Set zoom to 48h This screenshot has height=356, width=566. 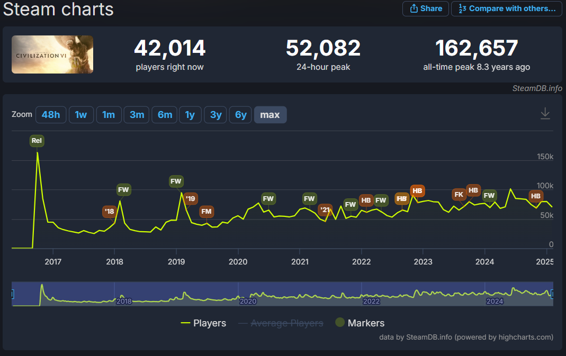point(51,115)
